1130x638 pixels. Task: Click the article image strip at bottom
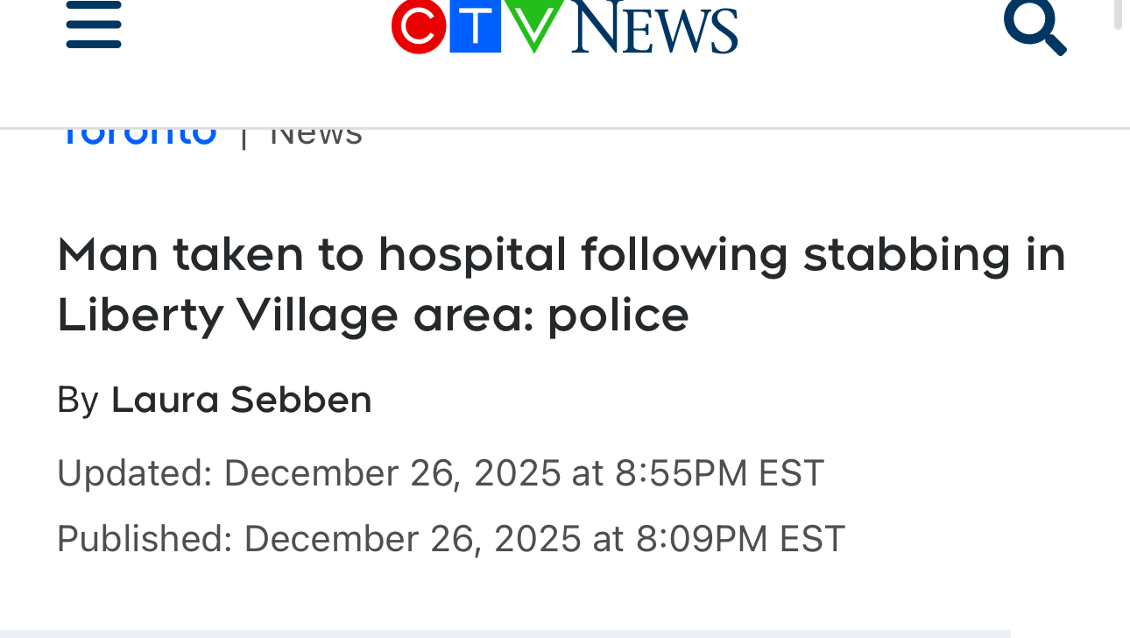(x=505, y=633)
